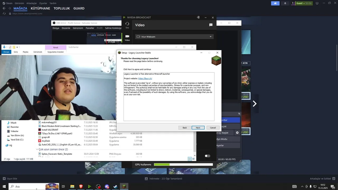Open OBS virtual camera settings gear
Screen dimensions: 338x190
click(x=237, y=133)
